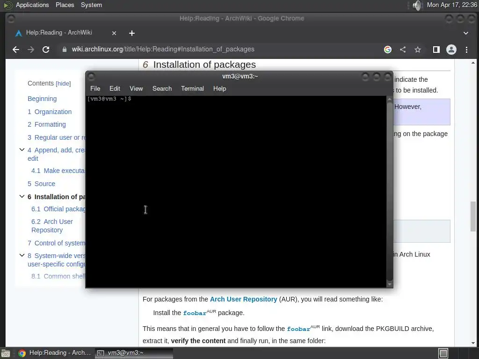Go to 3 Regular user or root section
This screenshot has width=479, height=359.
pos(57,138)
